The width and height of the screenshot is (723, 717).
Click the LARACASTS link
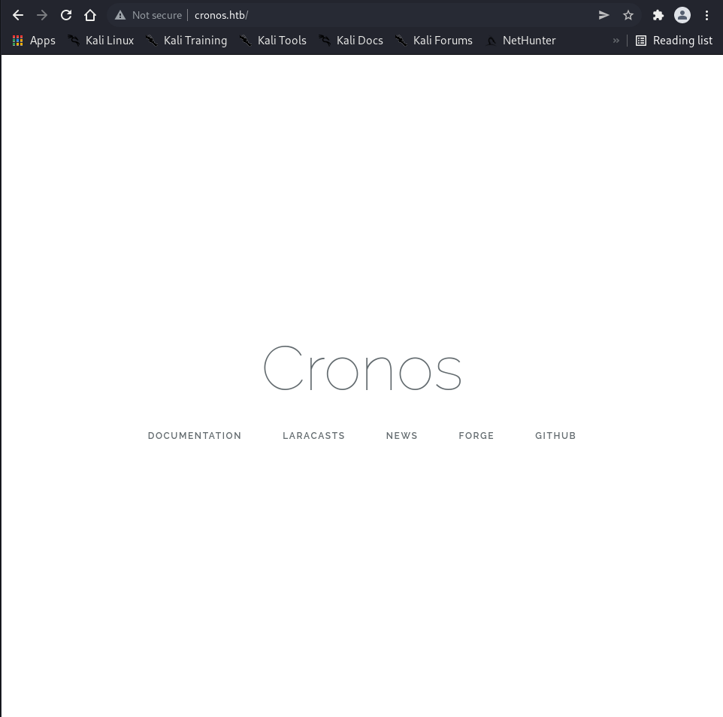coord(313,436)
